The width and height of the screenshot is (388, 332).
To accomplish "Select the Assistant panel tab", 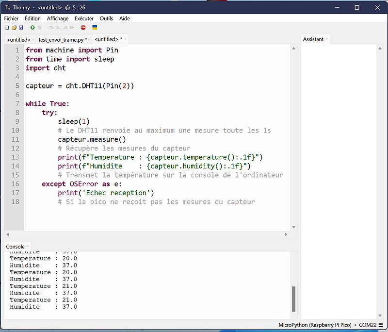I will [x=313, y=39].
